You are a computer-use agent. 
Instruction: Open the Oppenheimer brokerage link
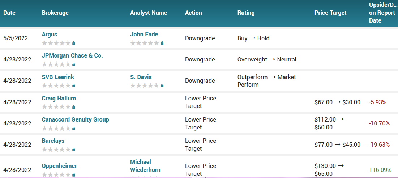tap(59, 166)
